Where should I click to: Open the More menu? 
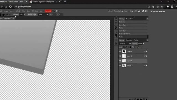(x=41, y=11)
